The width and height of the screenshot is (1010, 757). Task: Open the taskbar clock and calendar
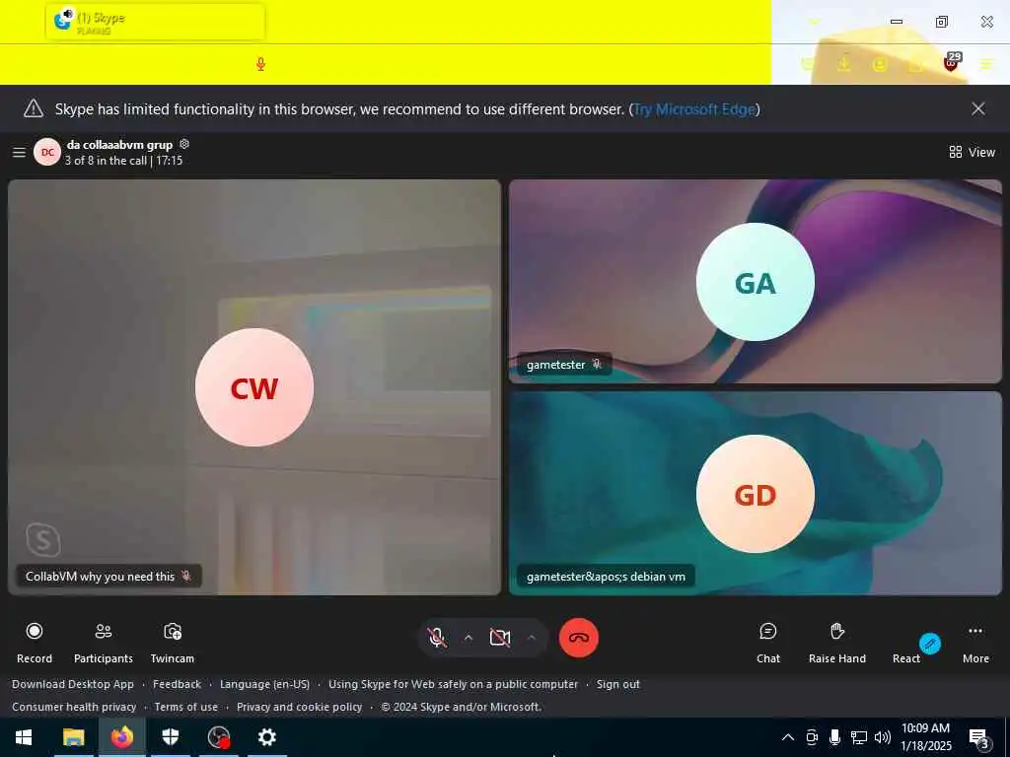click(925, 737)
